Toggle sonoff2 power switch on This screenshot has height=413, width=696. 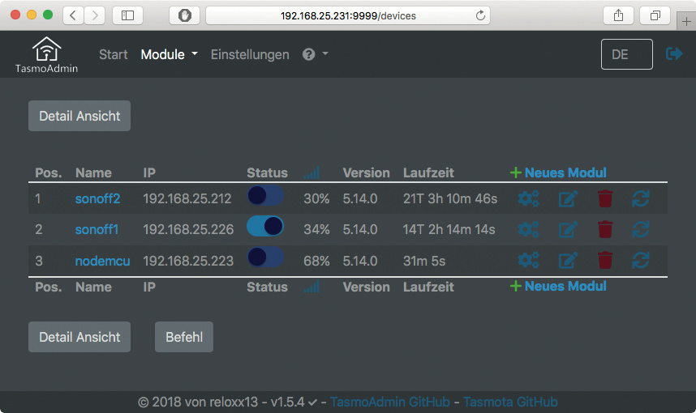265,196
